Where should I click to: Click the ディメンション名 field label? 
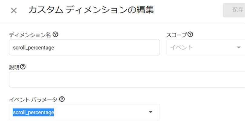coord(30,35)
